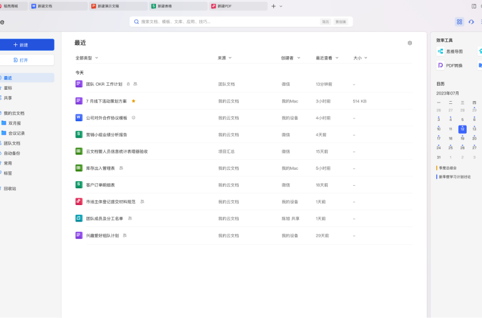Switch to the 新建表格 tab
482x318 pixels.
[177, 6]
